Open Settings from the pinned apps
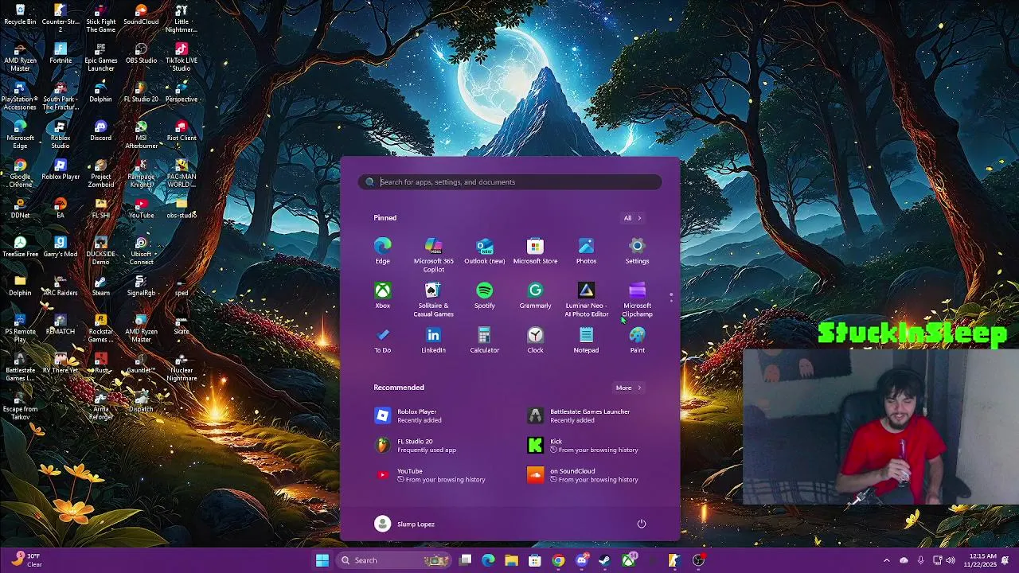 [637, 251]
